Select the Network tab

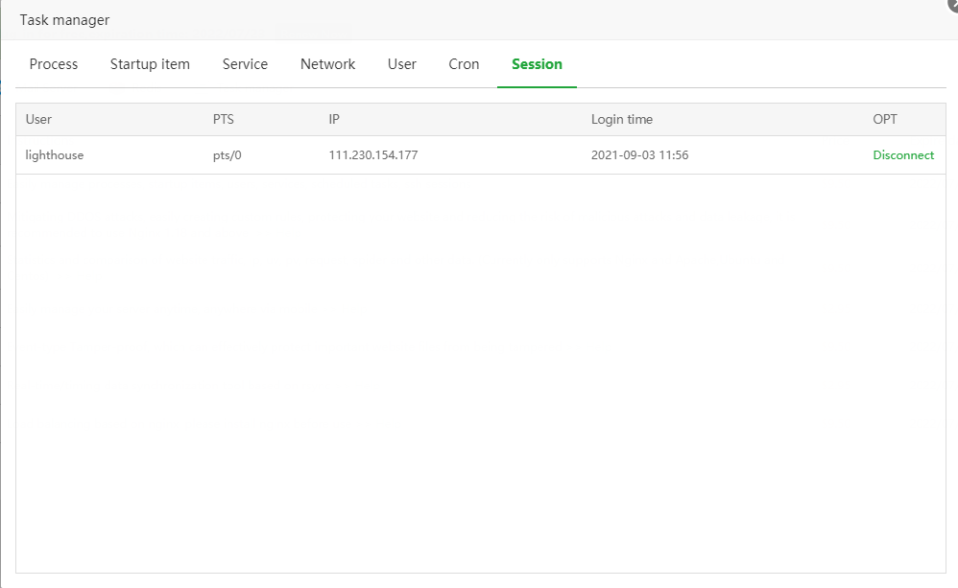[x=327, y=64]
